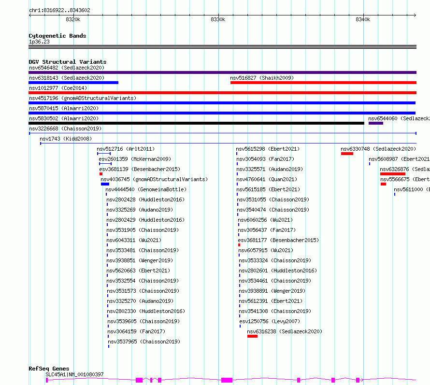Select esv3681177 (Besenbacher2015) variant
430x385 pixels.
click(x=278, y=240)
